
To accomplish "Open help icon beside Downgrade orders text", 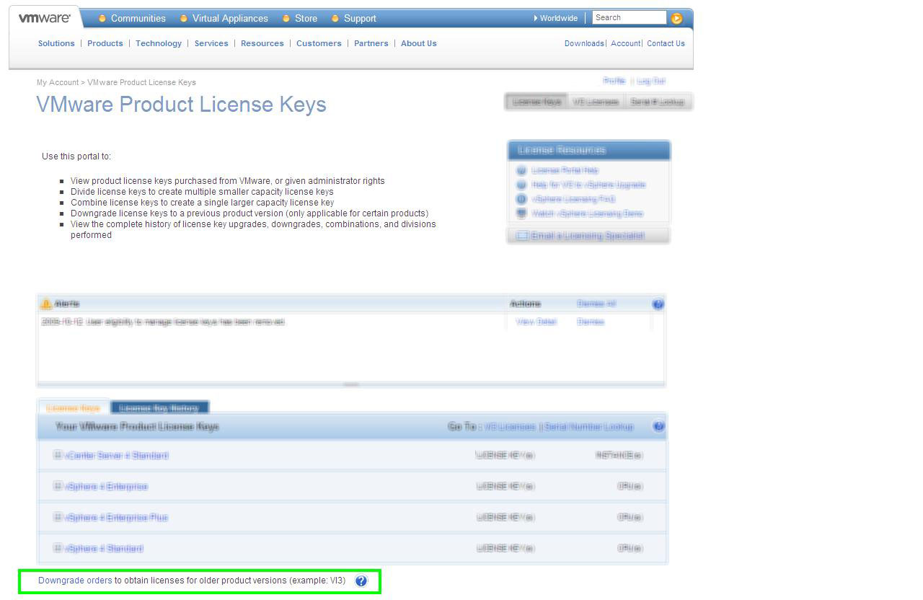I will pos(361,581).
